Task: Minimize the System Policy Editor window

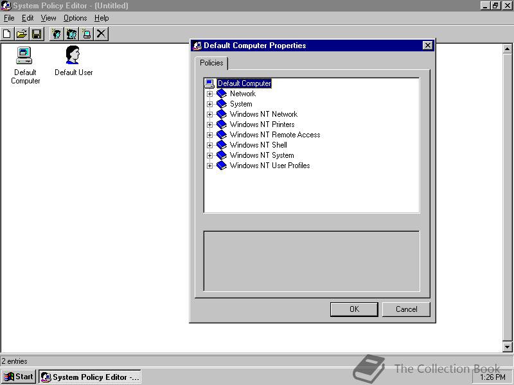Action: pyautogui.click(x=485, y=6)
